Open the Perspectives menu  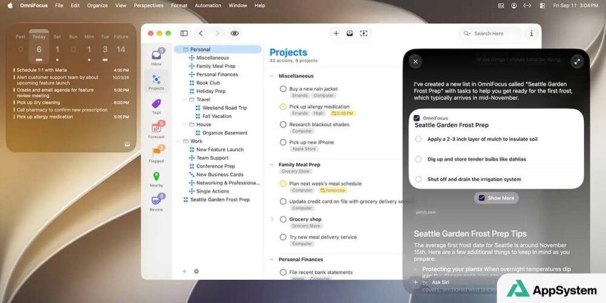148,5
